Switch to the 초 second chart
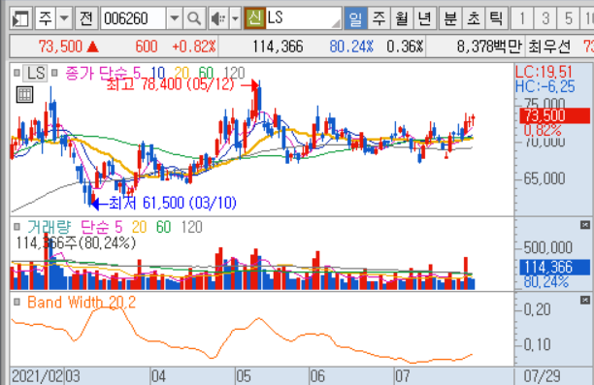The height and width of the screenshot is (385, 594). [474, 18]
